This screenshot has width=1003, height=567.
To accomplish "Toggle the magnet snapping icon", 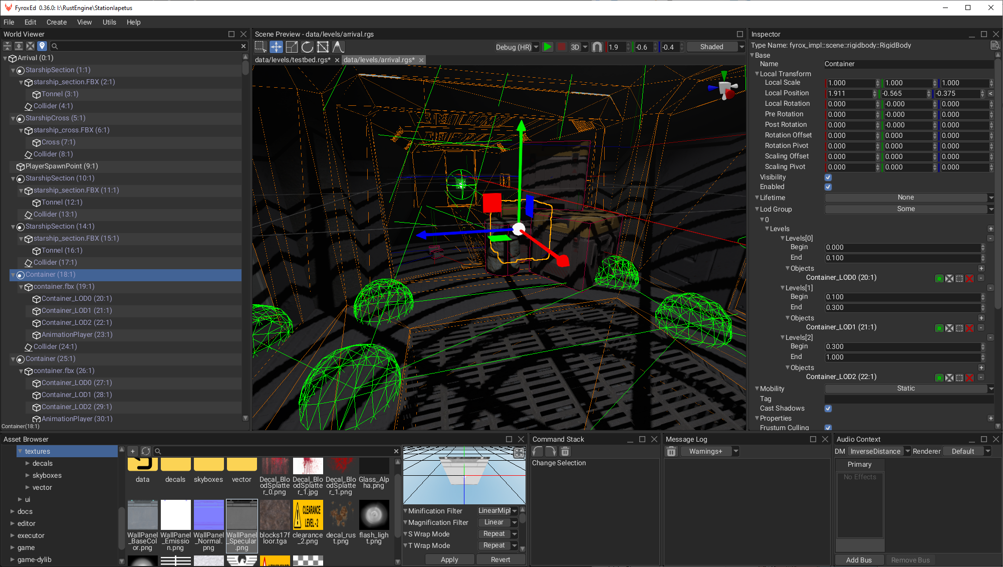I will [597, 47].
